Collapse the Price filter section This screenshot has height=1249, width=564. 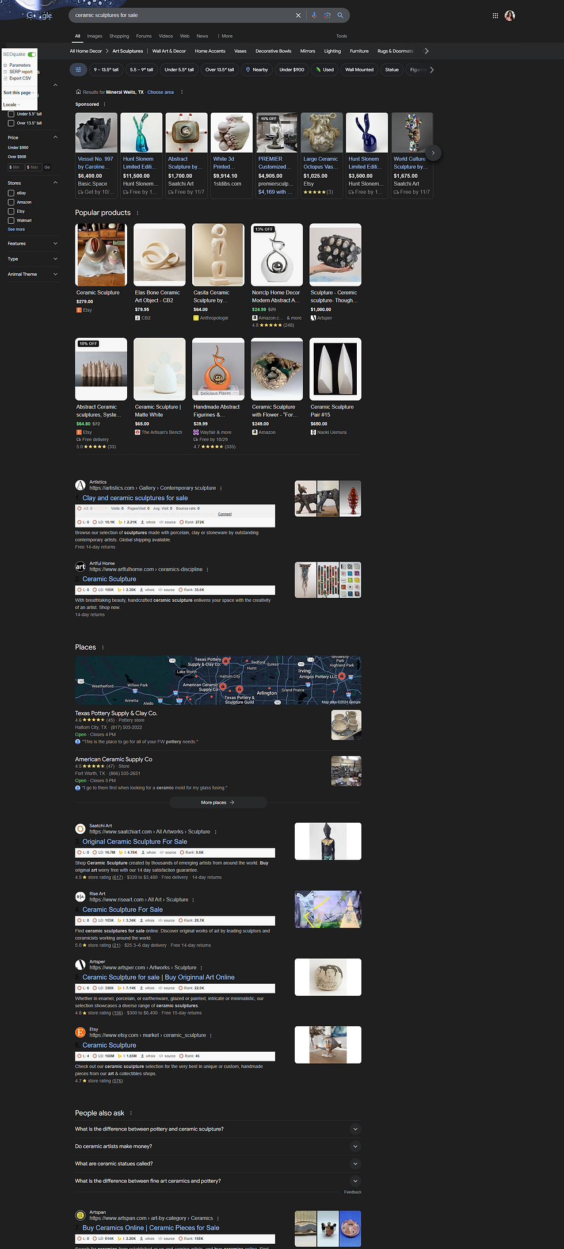click(x=55, y=137)
